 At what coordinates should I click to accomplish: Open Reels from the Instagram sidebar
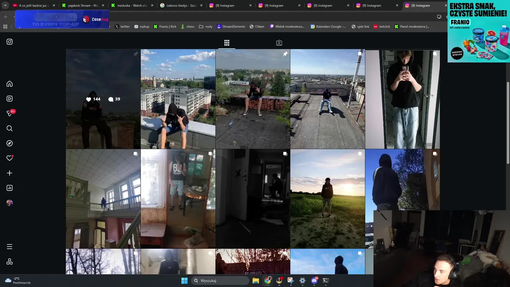pos(10,98)
